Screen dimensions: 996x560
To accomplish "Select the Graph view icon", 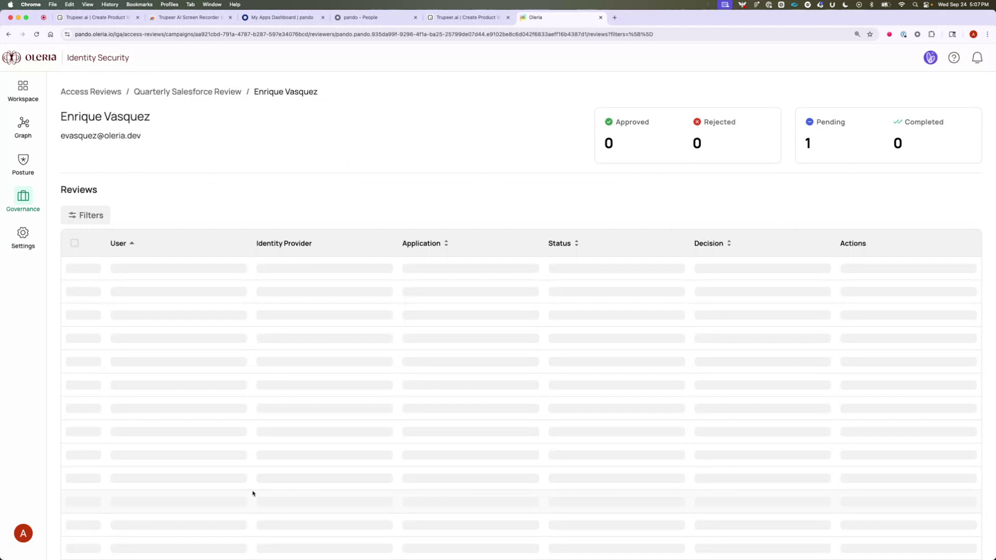I will click(22, 127).
